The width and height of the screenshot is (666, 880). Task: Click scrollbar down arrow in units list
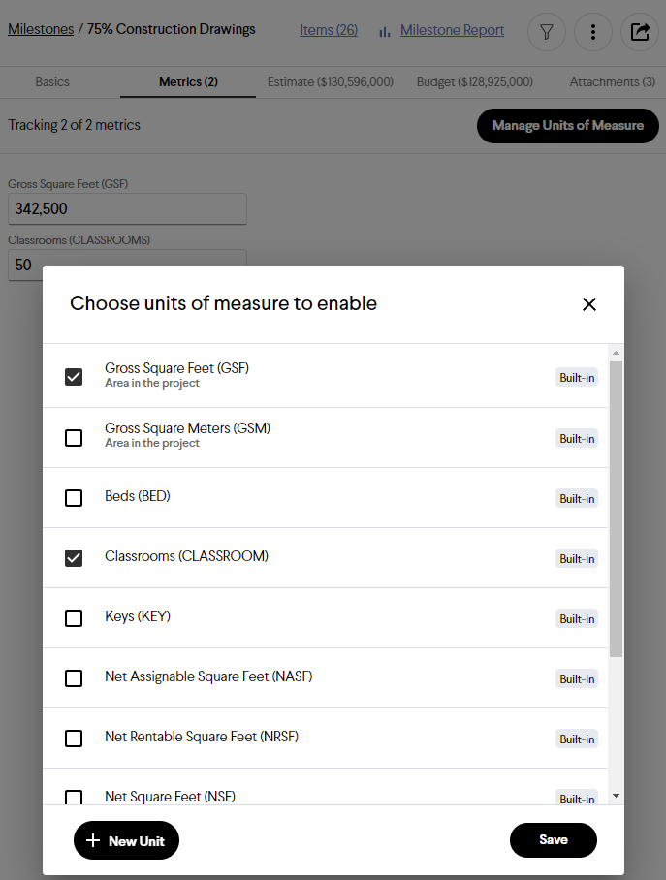click(x=616, y=796)
